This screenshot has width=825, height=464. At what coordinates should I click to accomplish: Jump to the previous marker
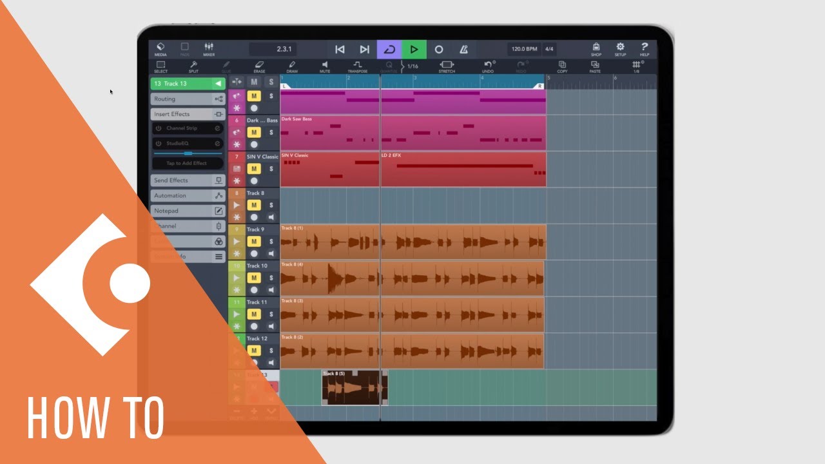pyautogui.click(x=340, y=50)
